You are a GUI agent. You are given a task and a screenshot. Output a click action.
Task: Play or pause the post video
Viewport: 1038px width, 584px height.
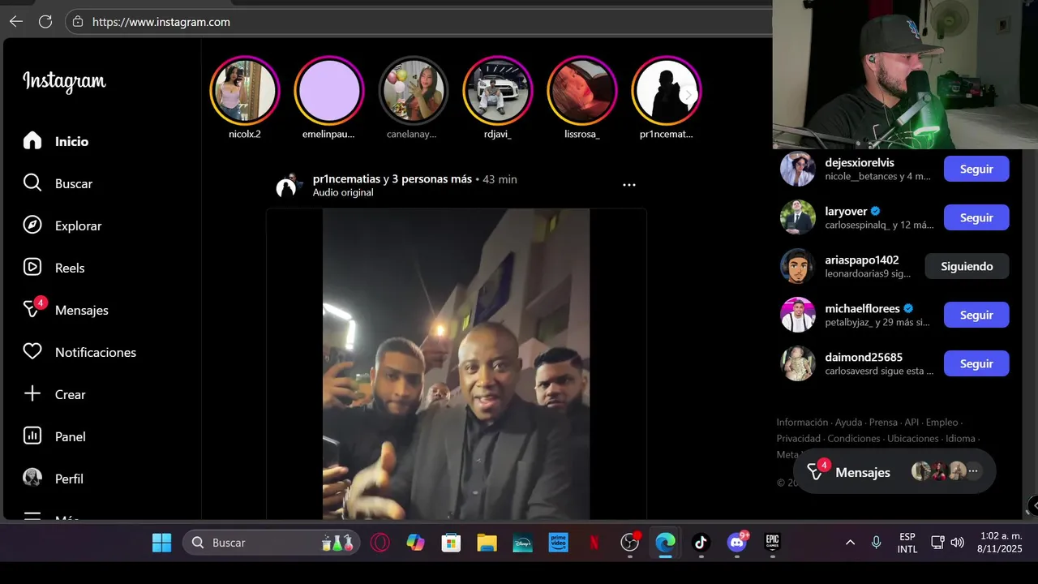point(457,364)
